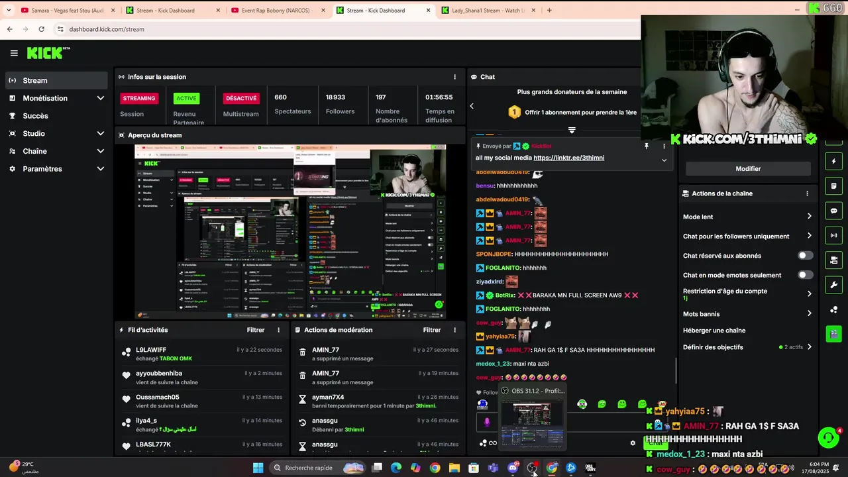
Task: Open the hamburger menu next to Kick logo
Action: [x=14, y=53]
